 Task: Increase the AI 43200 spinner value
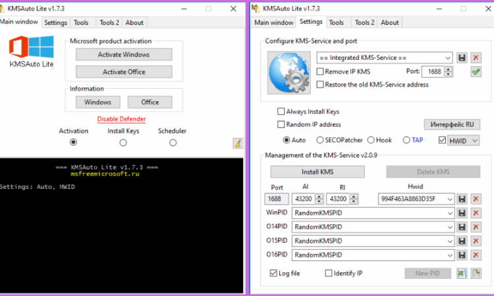tap(319, 196)
